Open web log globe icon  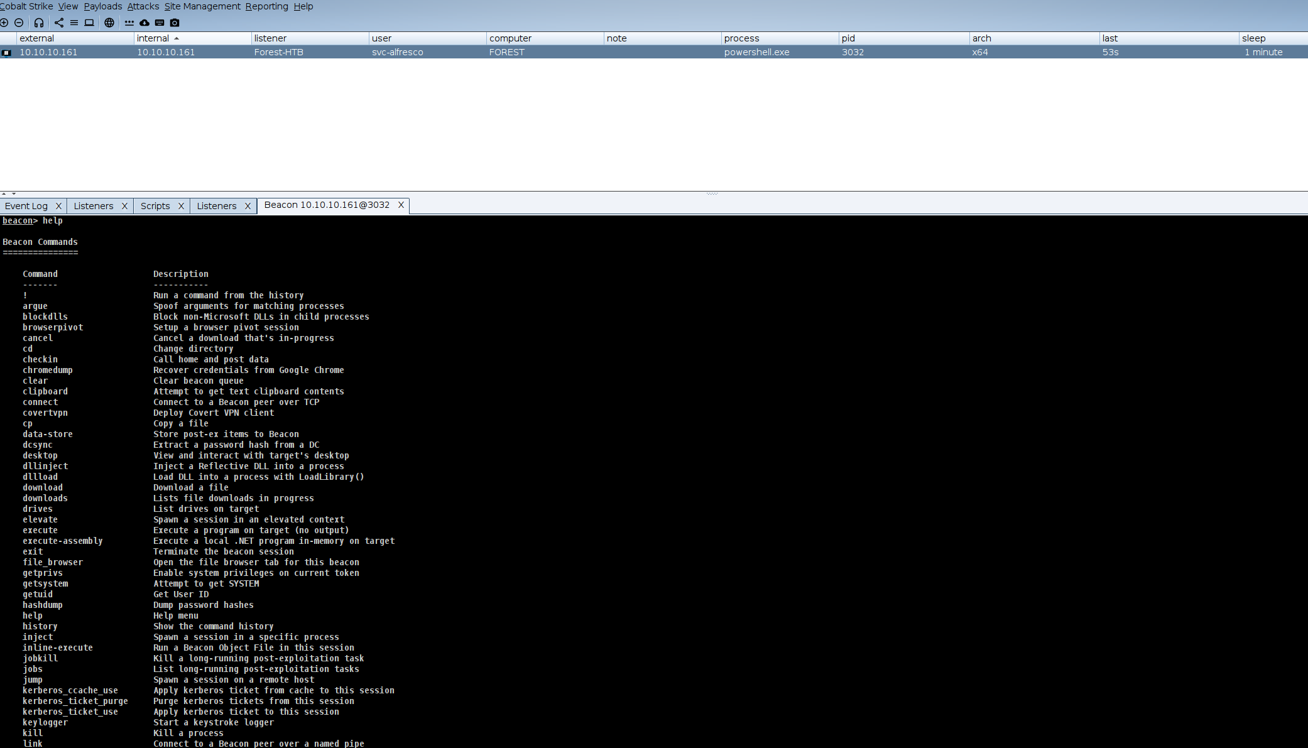pyautogui.click(x=109, y=23)
